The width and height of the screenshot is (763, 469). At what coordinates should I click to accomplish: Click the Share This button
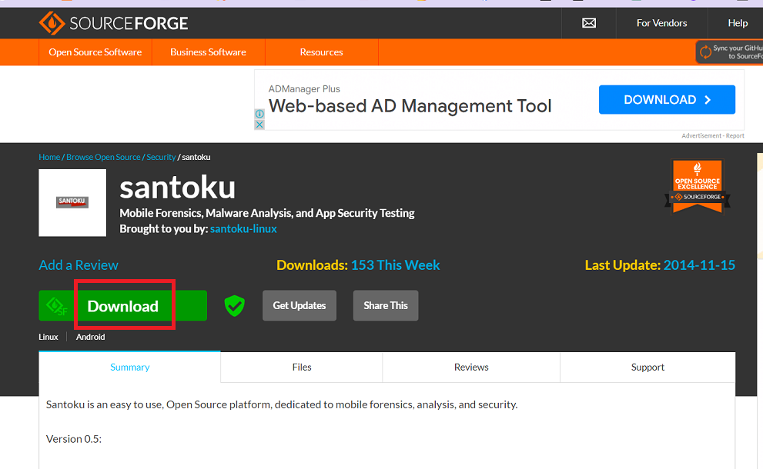point(386,306)
